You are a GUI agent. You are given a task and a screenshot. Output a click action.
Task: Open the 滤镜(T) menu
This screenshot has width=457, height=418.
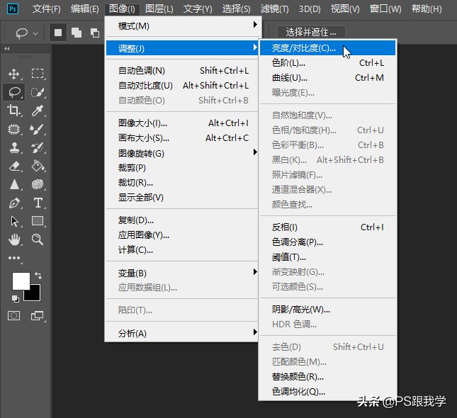tap(274, 9)
